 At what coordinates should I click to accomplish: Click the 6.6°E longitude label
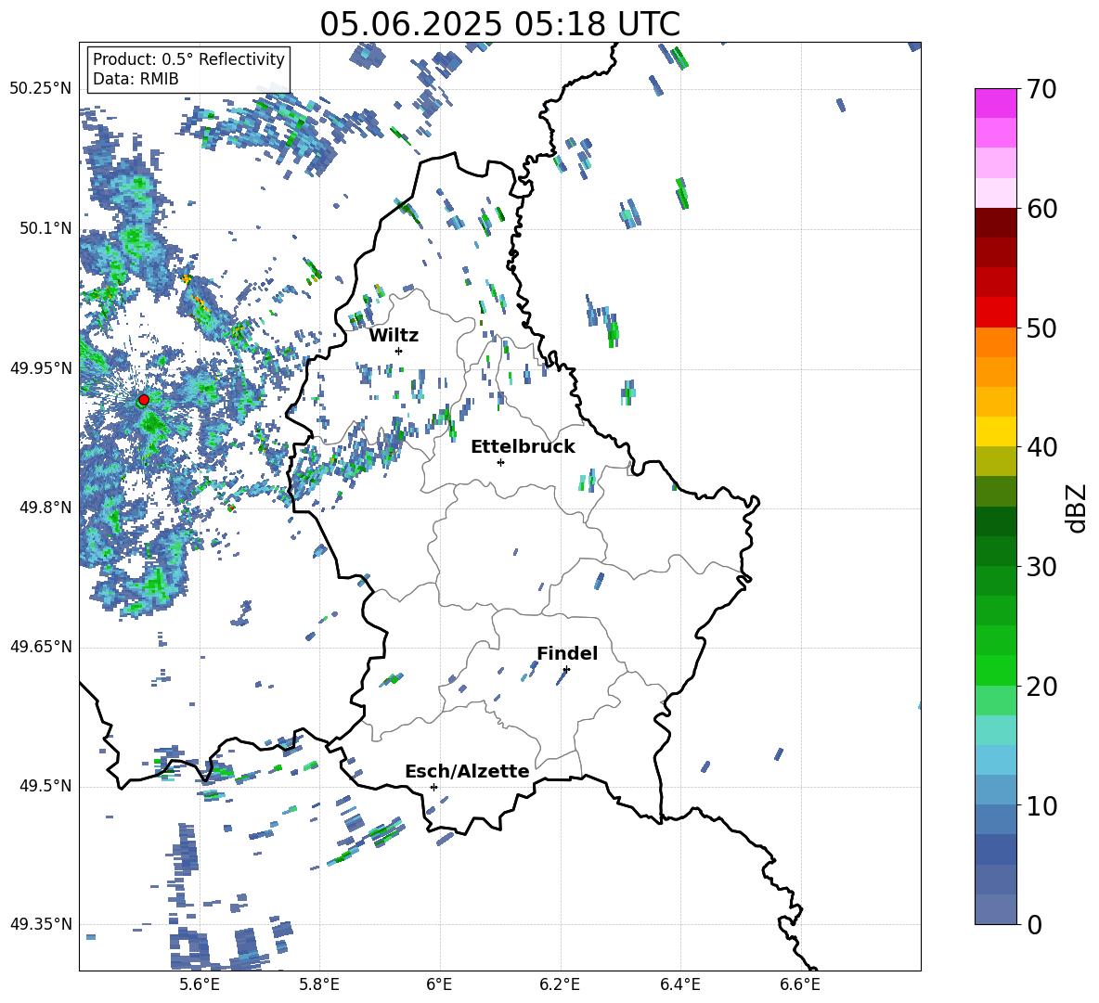[800, 984]
